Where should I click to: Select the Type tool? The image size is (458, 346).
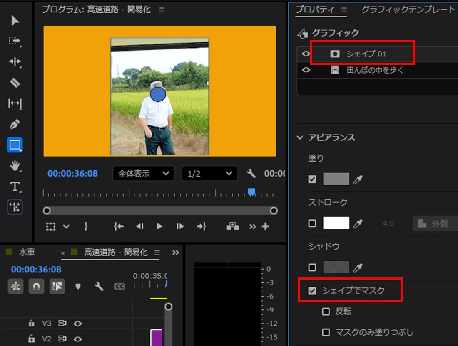tap(15, 186)
